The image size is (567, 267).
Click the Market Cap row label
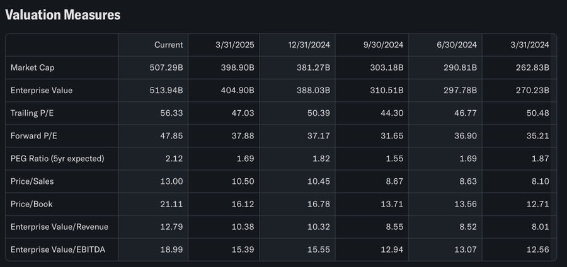tap(33, 67)
